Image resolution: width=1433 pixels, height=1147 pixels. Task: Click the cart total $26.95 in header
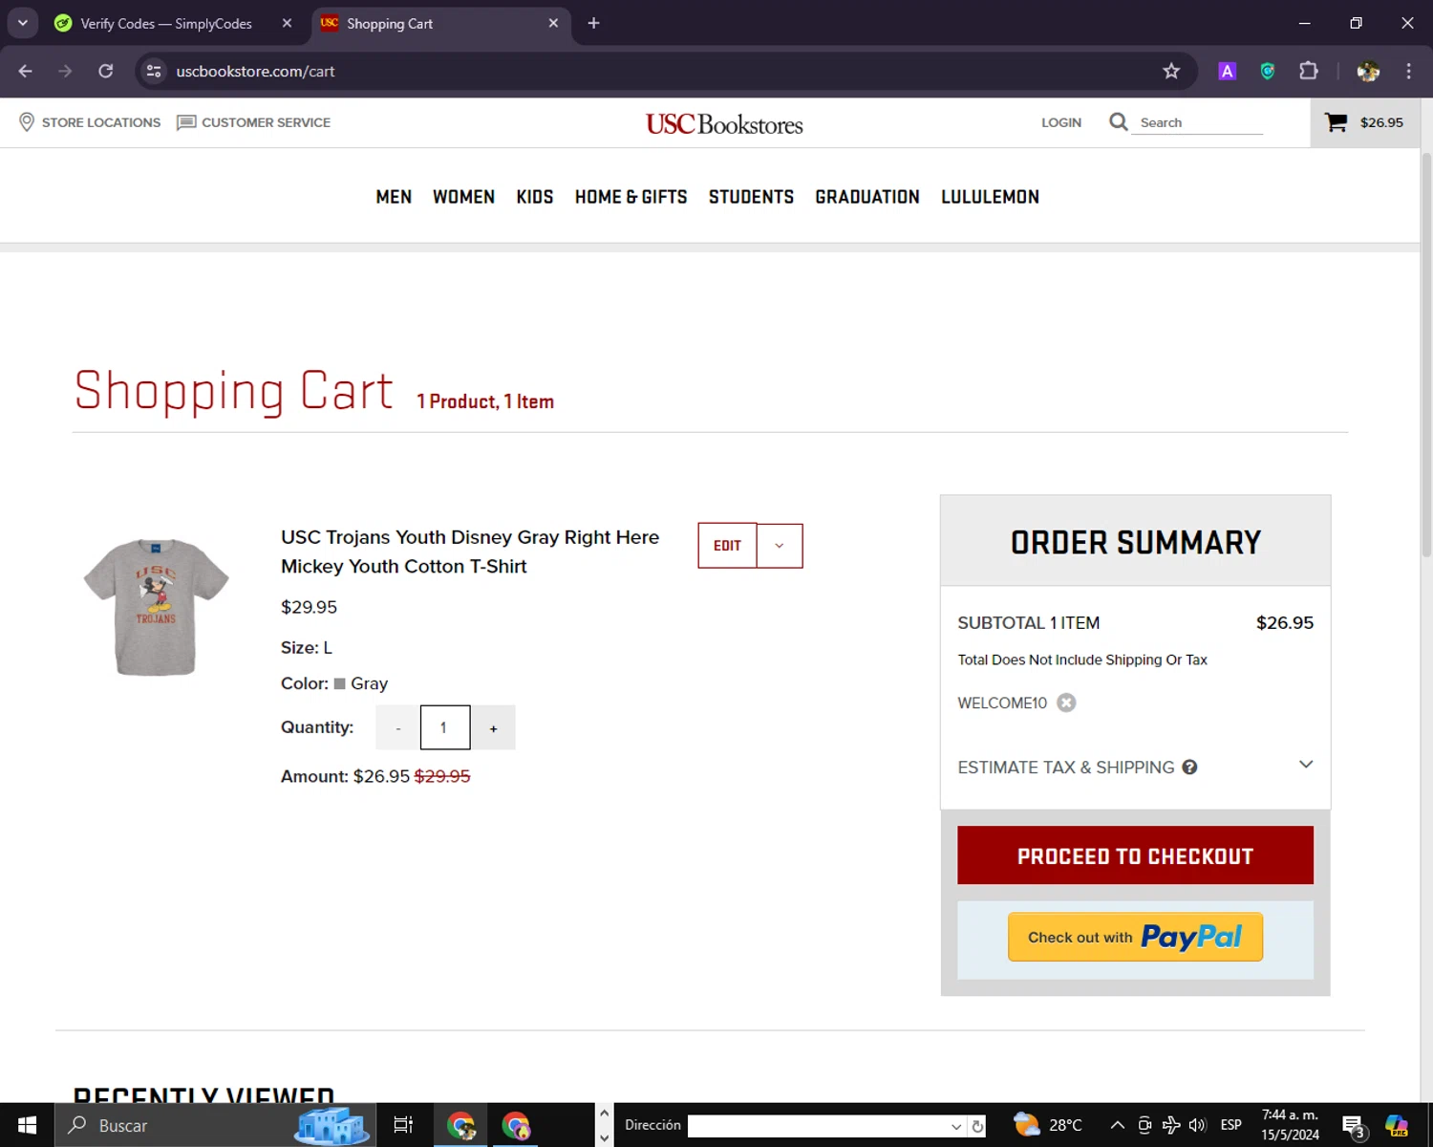pos(1381,122)
